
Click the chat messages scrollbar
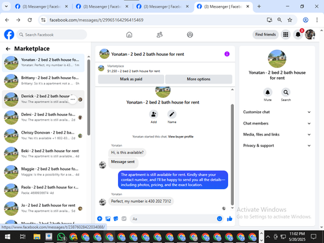233,154
